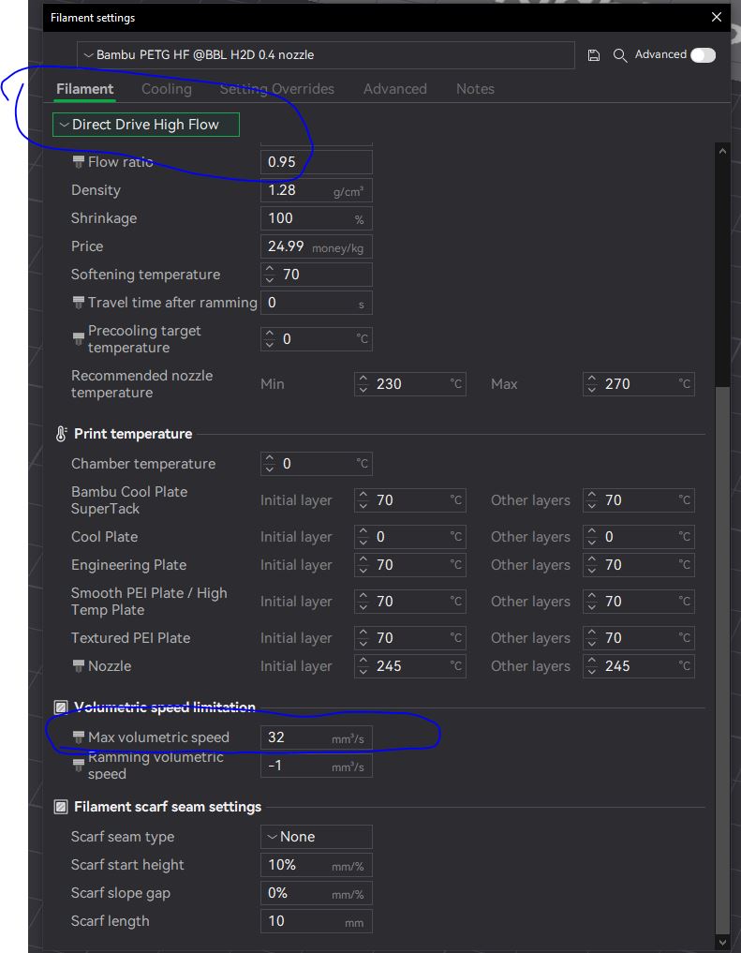This screenshot has width=741, height=953.
Task: Click the thermometer icon next to Print temperature
Action: pos(61,434)
